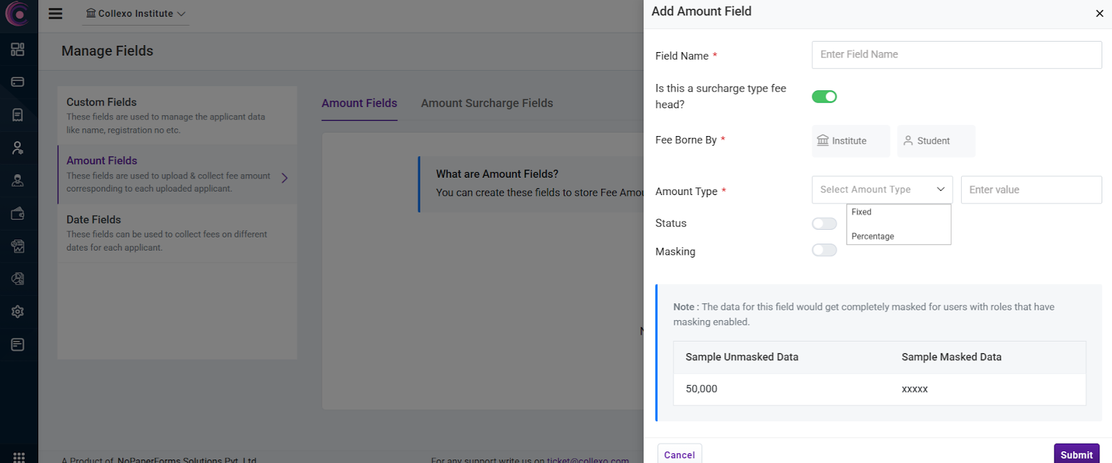The width and height of the screenshot is (1112, 463).
Task: Click the payment card icon in the sidebar
Action: pyautogui.click(x=18, y=82)
